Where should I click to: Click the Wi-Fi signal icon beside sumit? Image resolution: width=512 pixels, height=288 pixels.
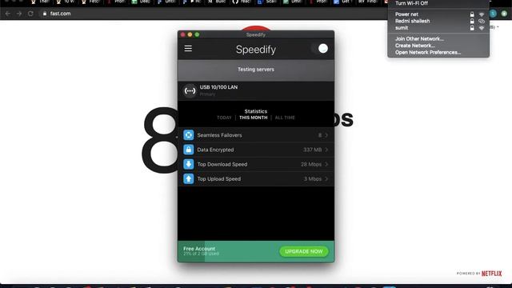(x=482, y=28)
